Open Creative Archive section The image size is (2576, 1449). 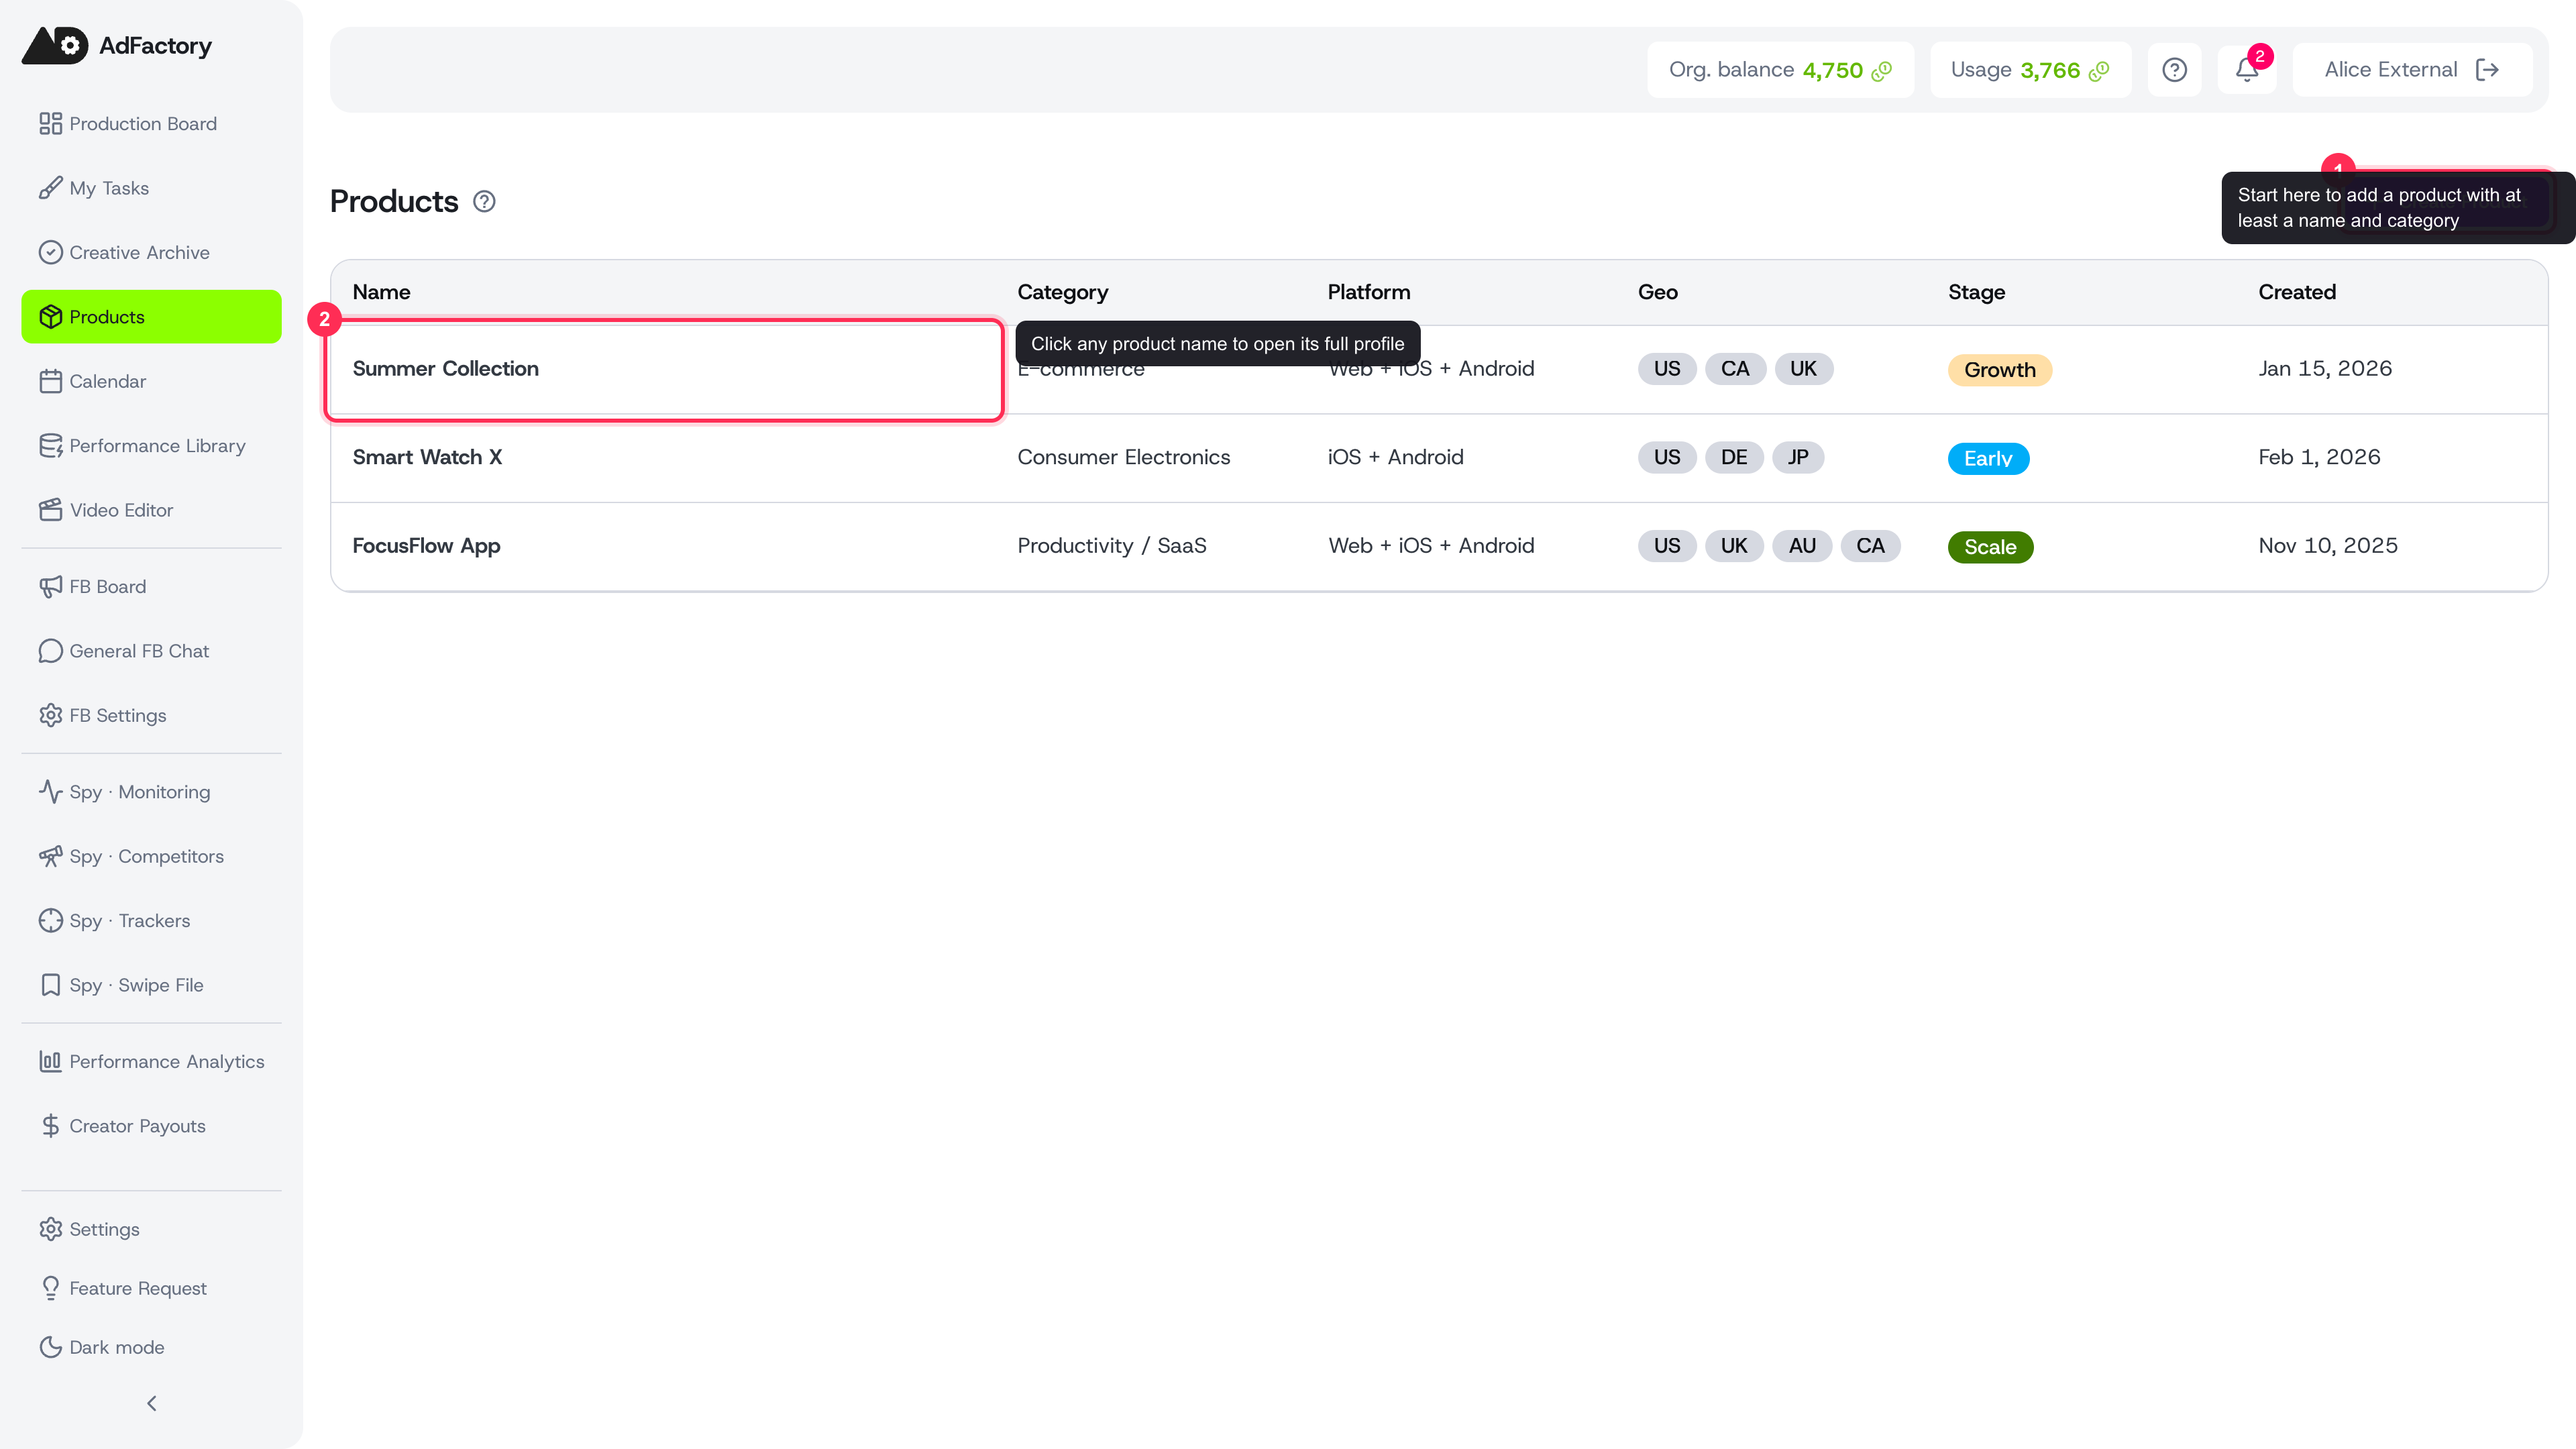(x=151, y=253)
